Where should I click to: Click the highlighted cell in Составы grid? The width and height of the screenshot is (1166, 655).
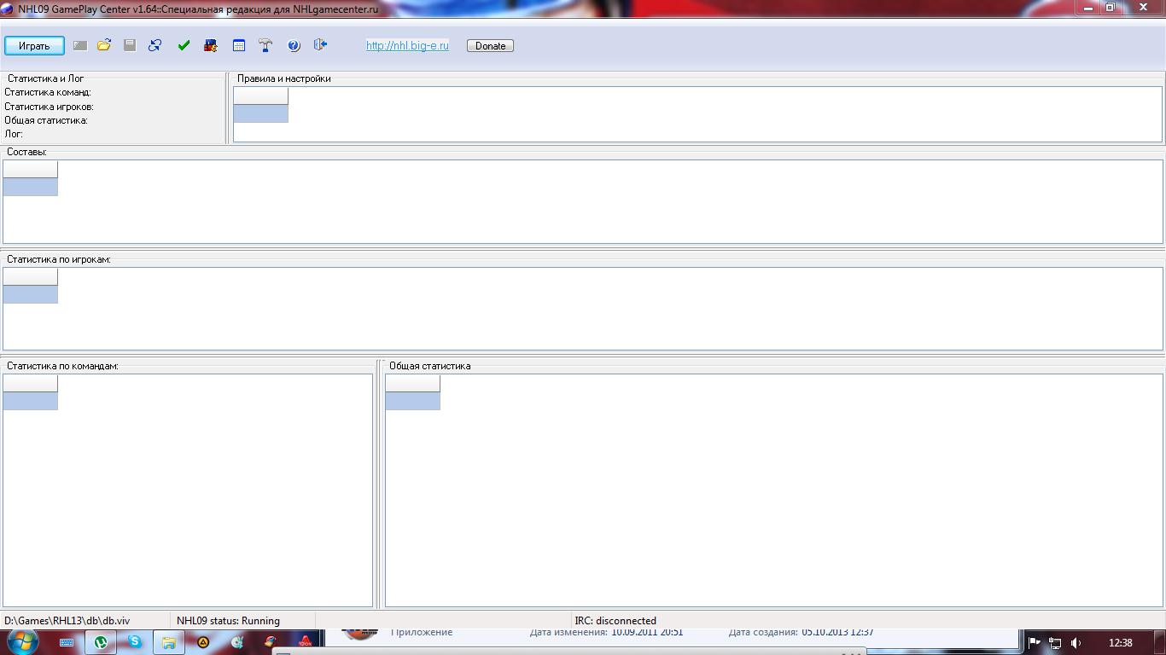[31, 187]
